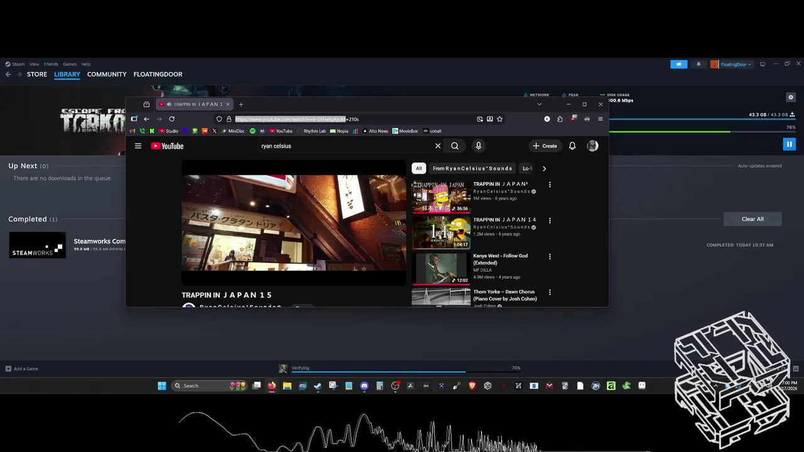Image resolution: width=804 pixels, height=452 pixels.
Task: Open Steam announcements megaphone button
Action: pyautogui.click(x=678, y=64)
